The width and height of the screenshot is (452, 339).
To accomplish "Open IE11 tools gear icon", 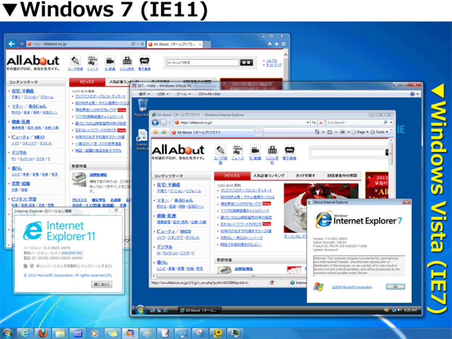I will [284, 44].
